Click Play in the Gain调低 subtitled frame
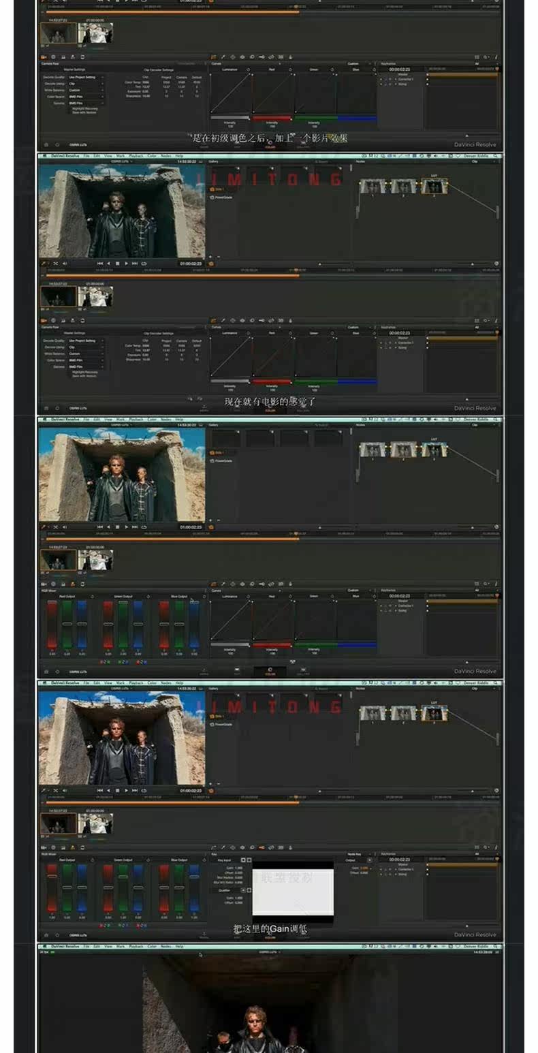The height and width of the screenshot is (1053, 538). click(x=126, y=790)
